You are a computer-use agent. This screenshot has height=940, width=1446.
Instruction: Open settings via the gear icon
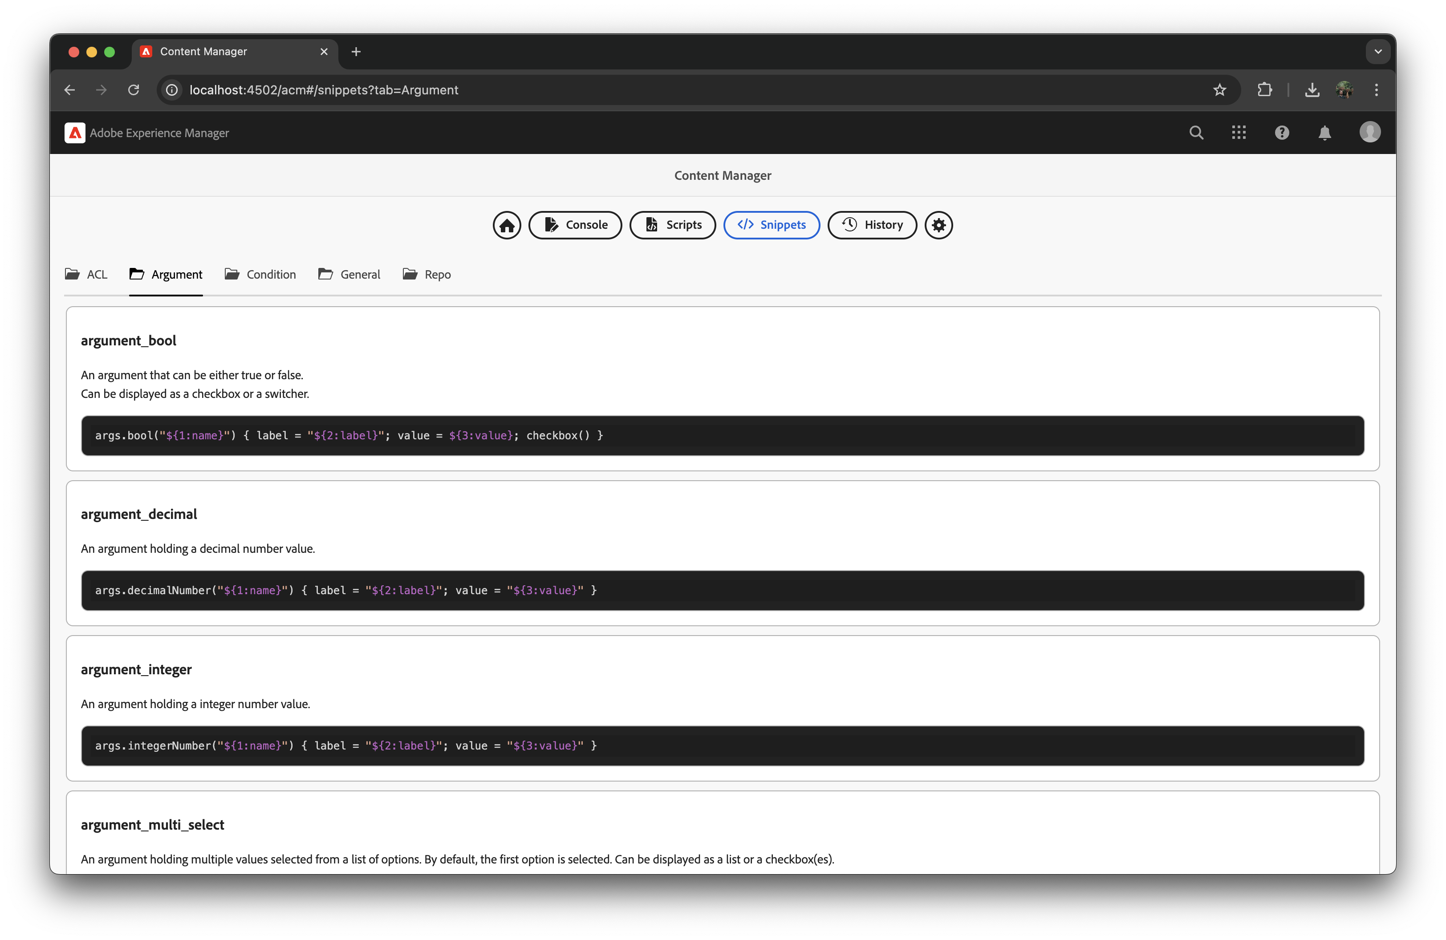(x=938, y=225)
